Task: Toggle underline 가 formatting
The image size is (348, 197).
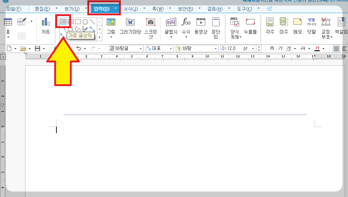Action: point(289,48)
